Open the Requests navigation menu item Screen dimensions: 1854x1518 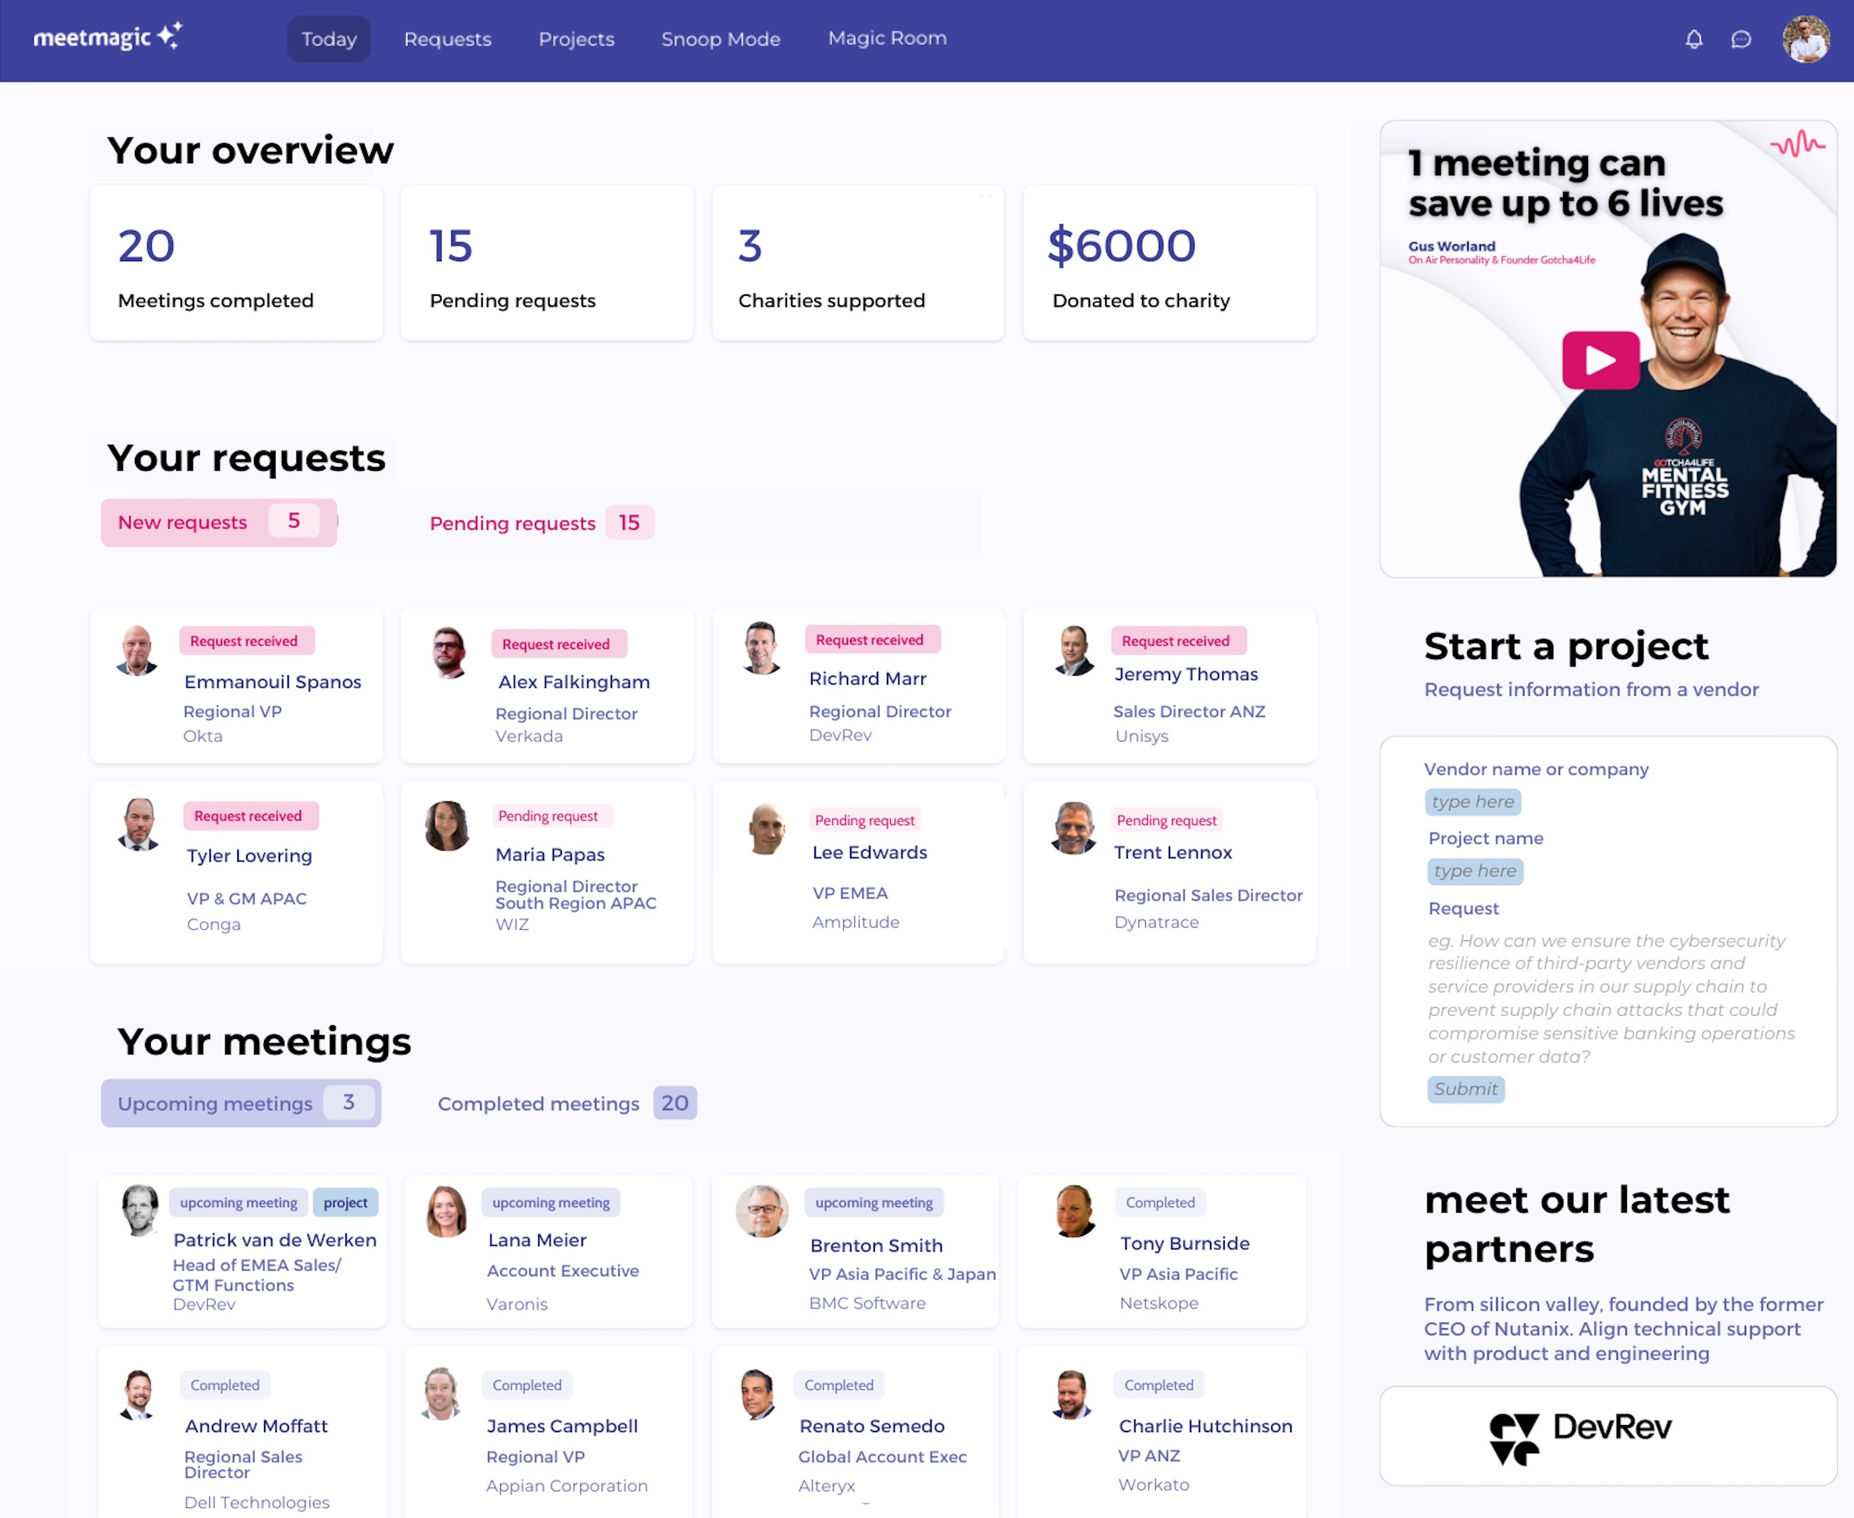[x=447, y=38]
